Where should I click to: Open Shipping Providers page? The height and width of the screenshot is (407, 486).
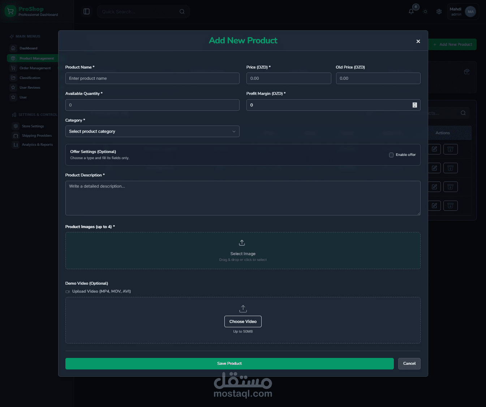(x=37, y=136)
